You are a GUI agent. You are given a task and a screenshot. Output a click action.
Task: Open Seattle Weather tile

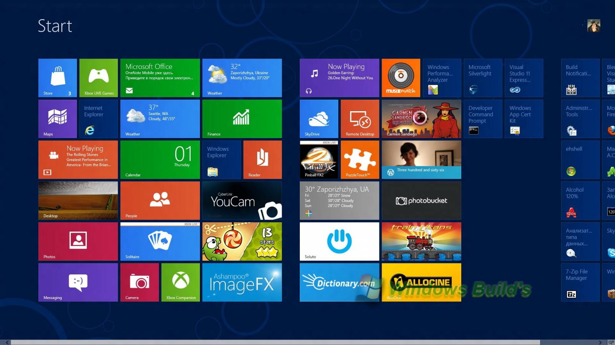point(160,119)
